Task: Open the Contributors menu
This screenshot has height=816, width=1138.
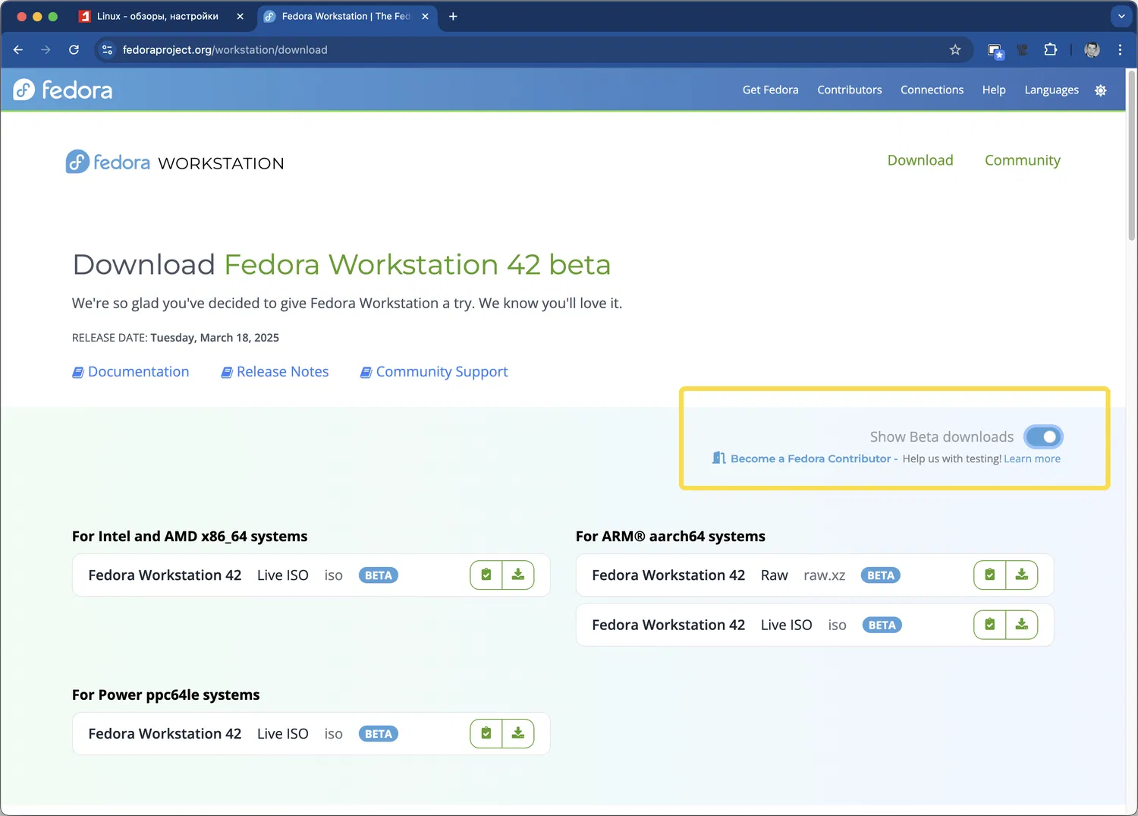Action: click(x=850, y=90)
